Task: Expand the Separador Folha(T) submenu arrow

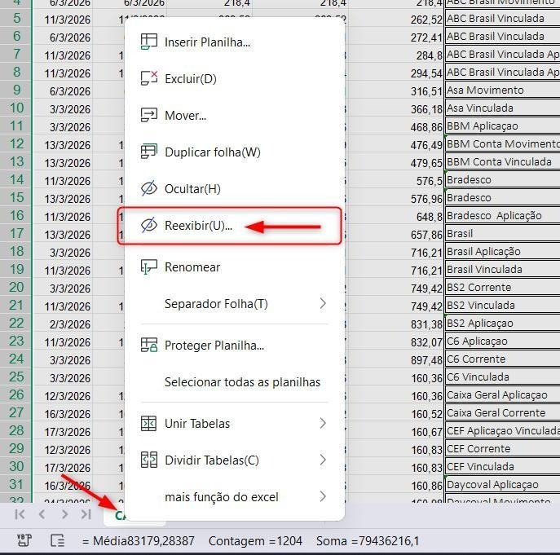Action: point(323,303)
